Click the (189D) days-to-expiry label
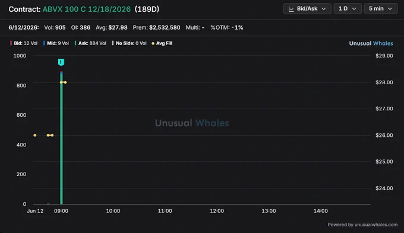 147,9
